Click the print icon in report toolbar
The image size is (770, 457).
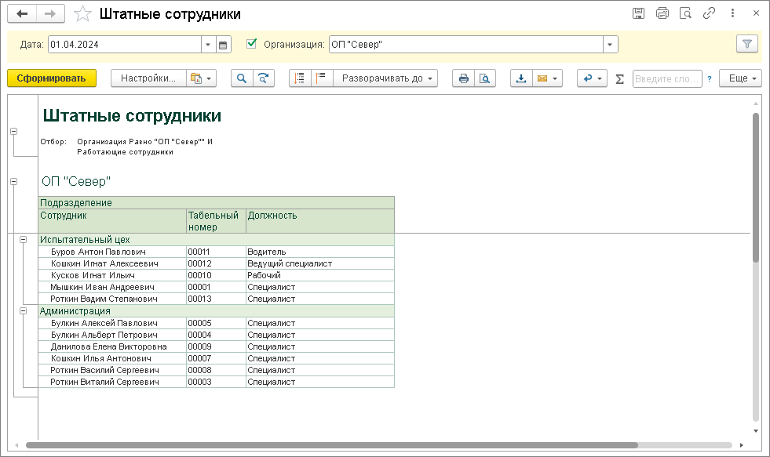464,78
